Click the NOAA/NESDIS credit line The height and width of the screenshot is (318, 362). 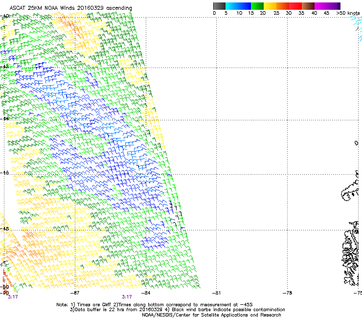211,315
